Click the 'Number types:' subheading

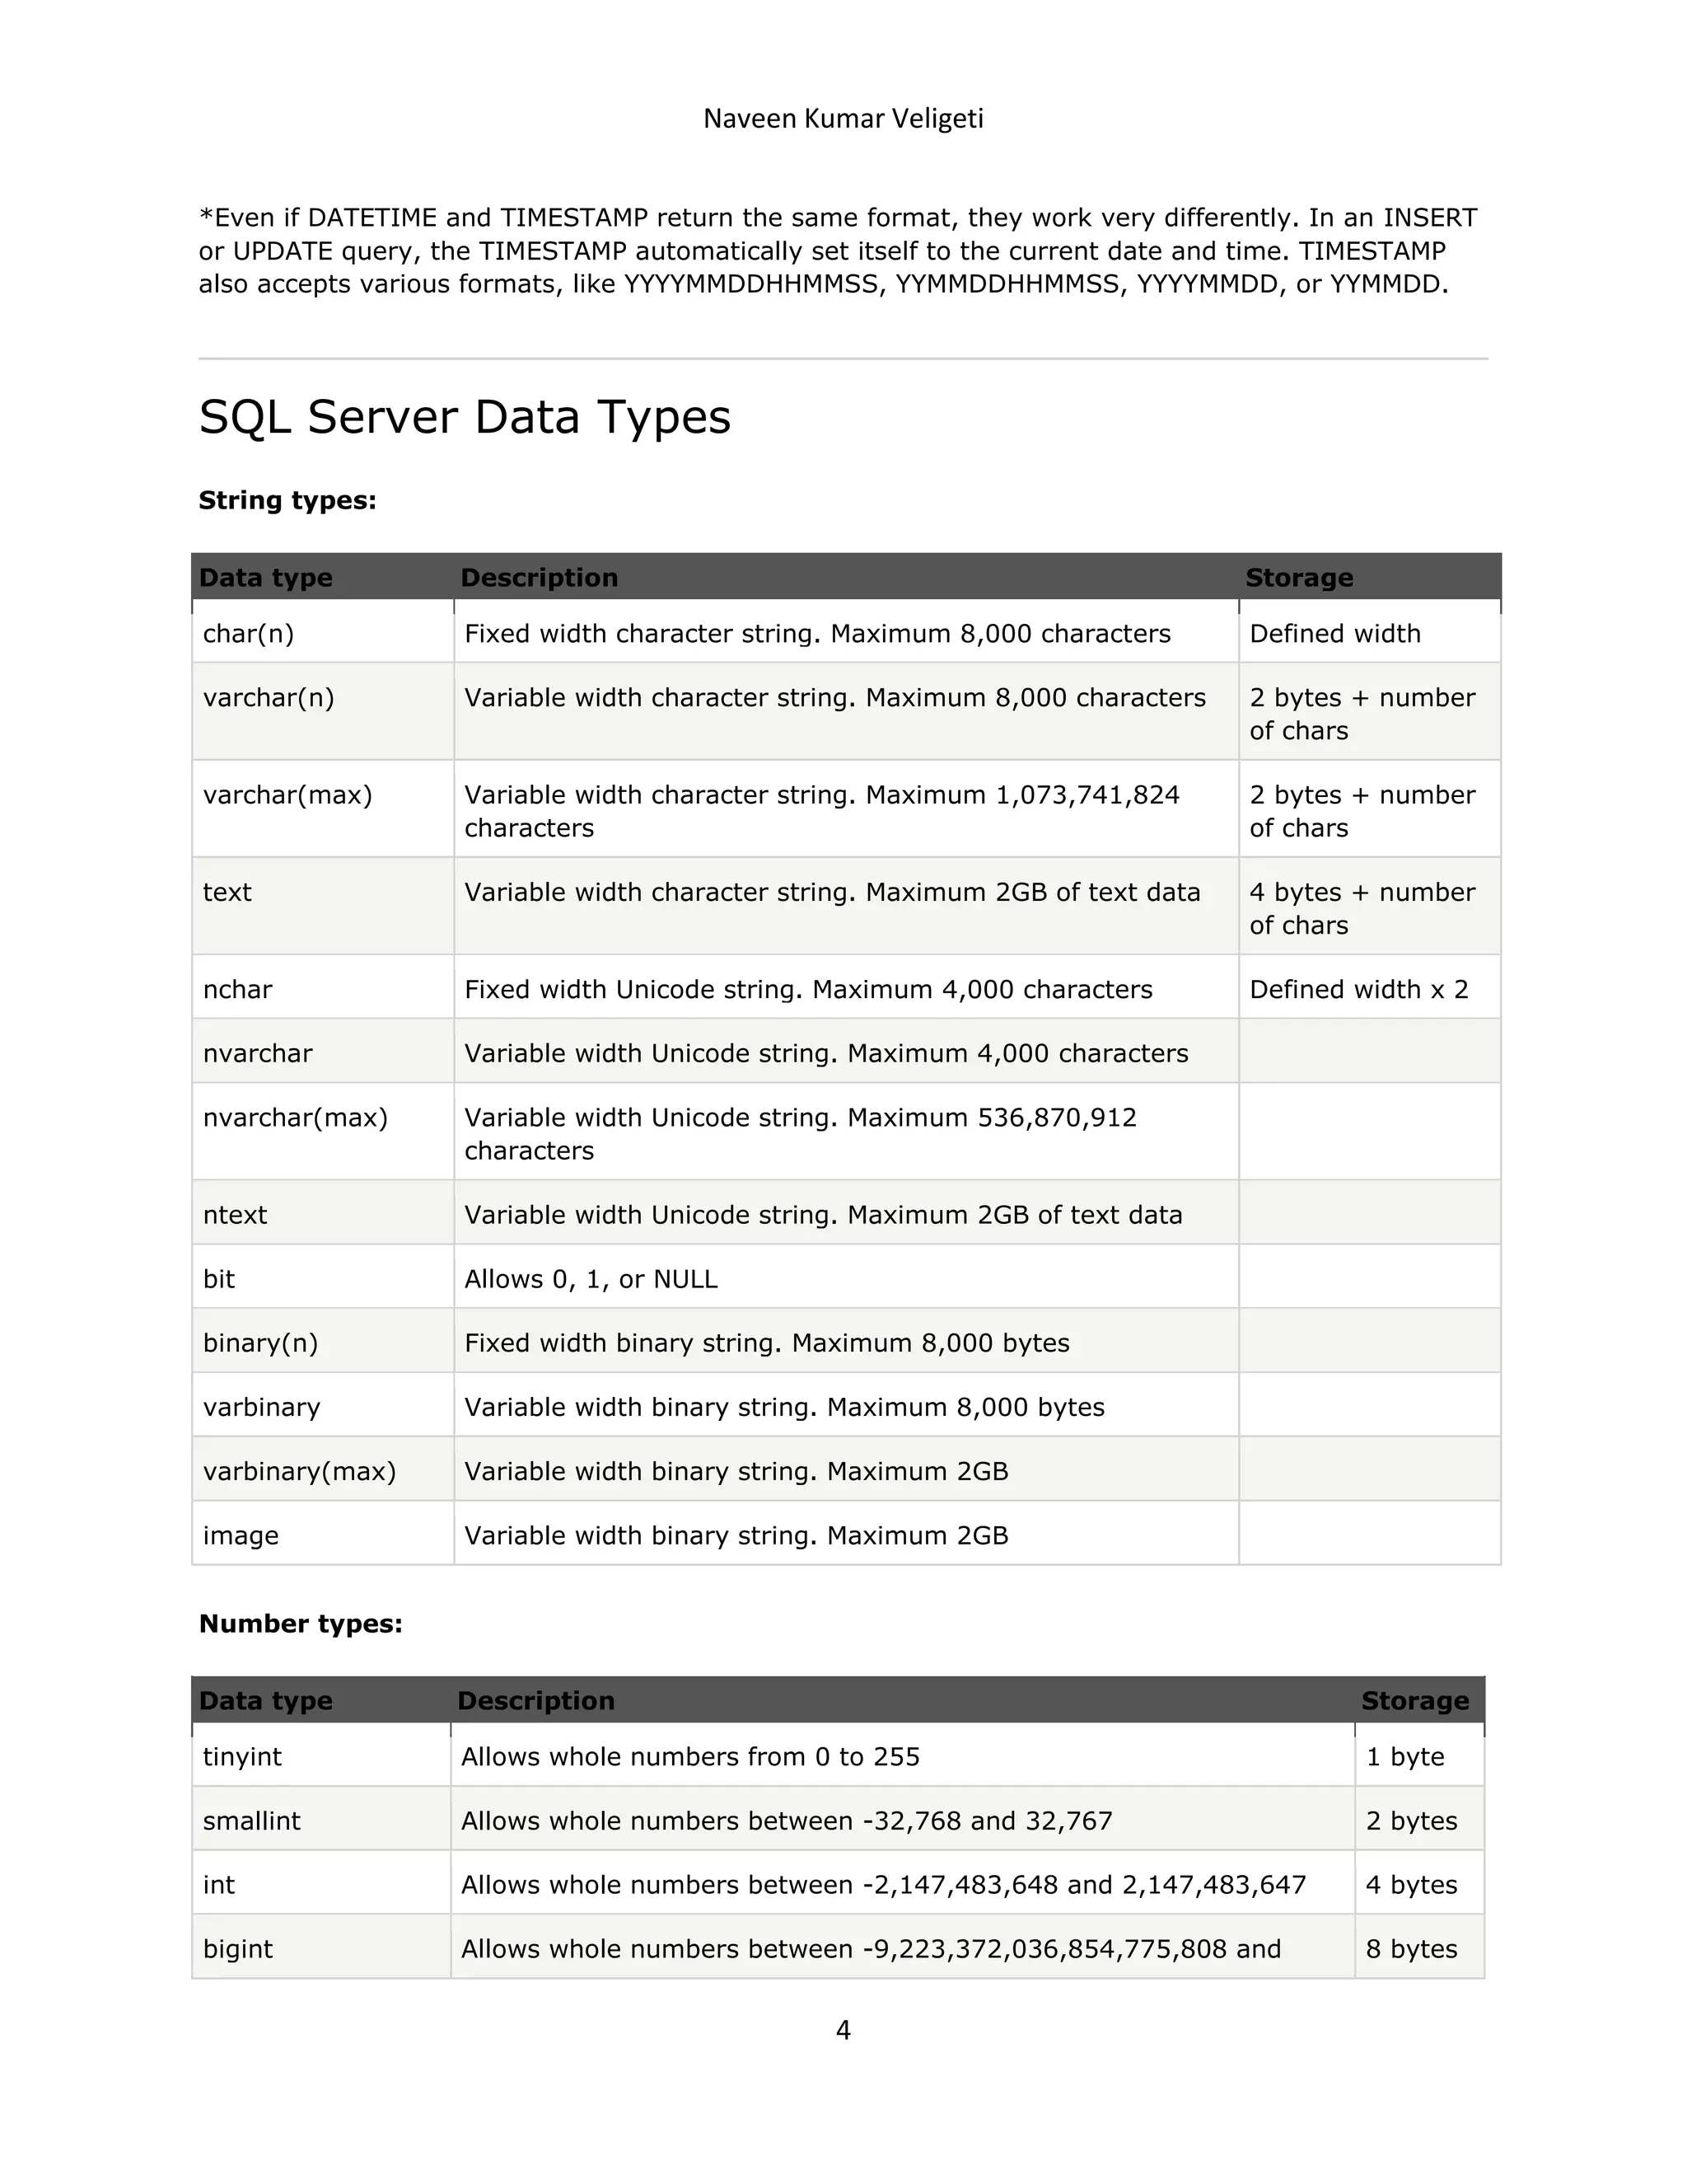tap(300, 1623)
